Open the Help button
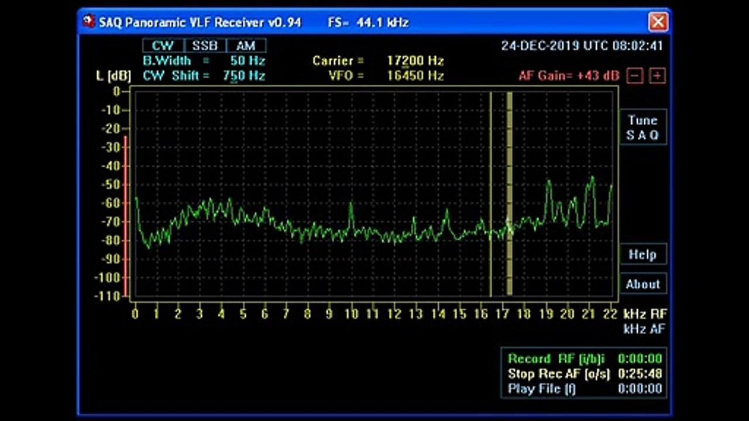This screenshot has width=749, height=421. coord(643,254)
